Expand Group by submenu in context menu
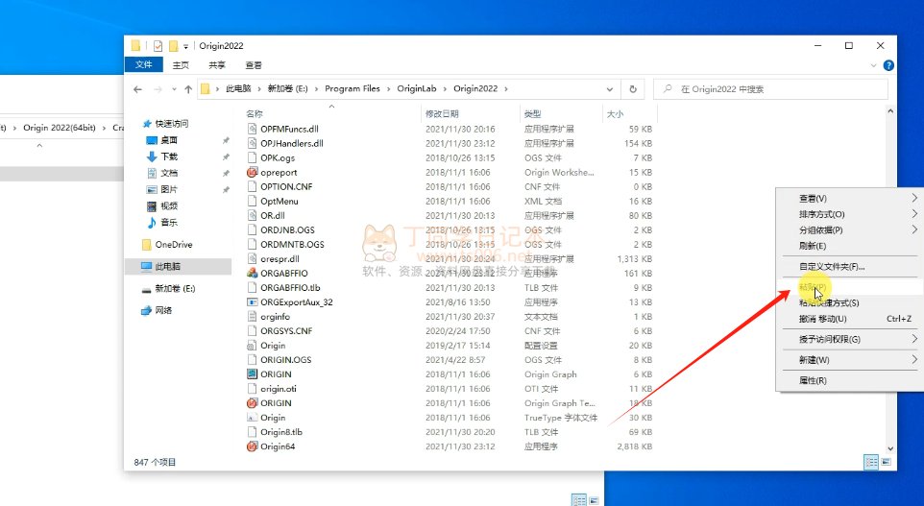 point(850,230)
